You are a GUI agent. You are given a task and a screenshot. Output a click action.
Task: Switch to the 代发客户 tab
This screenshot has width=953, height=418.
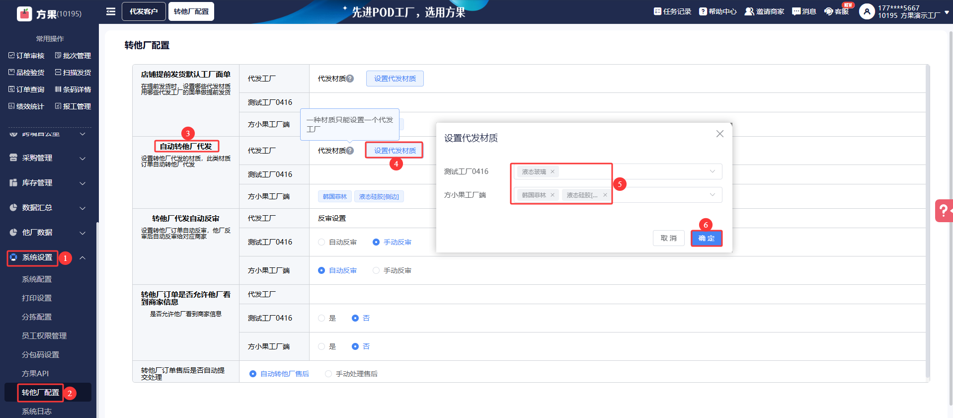pyautogui.click(x=144, y=11)
